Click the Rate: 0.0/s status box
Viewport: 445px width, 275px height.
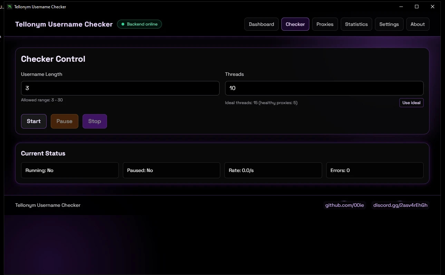click(273, 170)
